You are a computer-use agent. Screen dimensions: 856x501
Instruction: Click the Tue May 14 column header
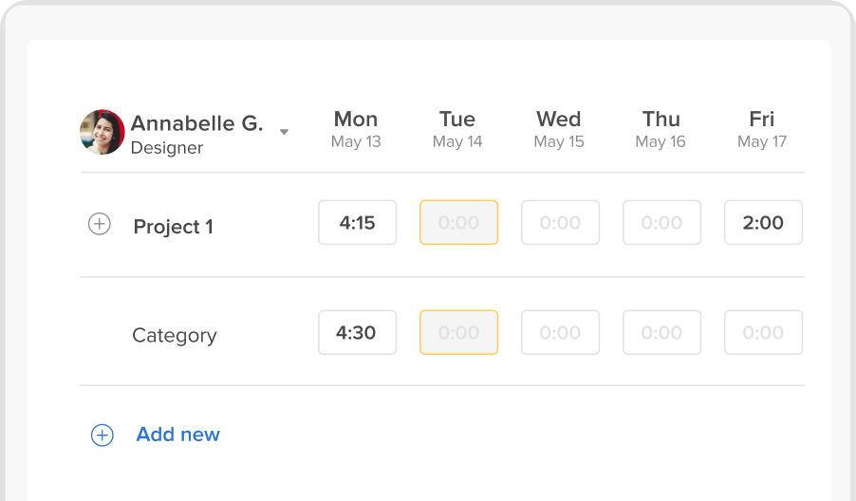tap(457, 129)
